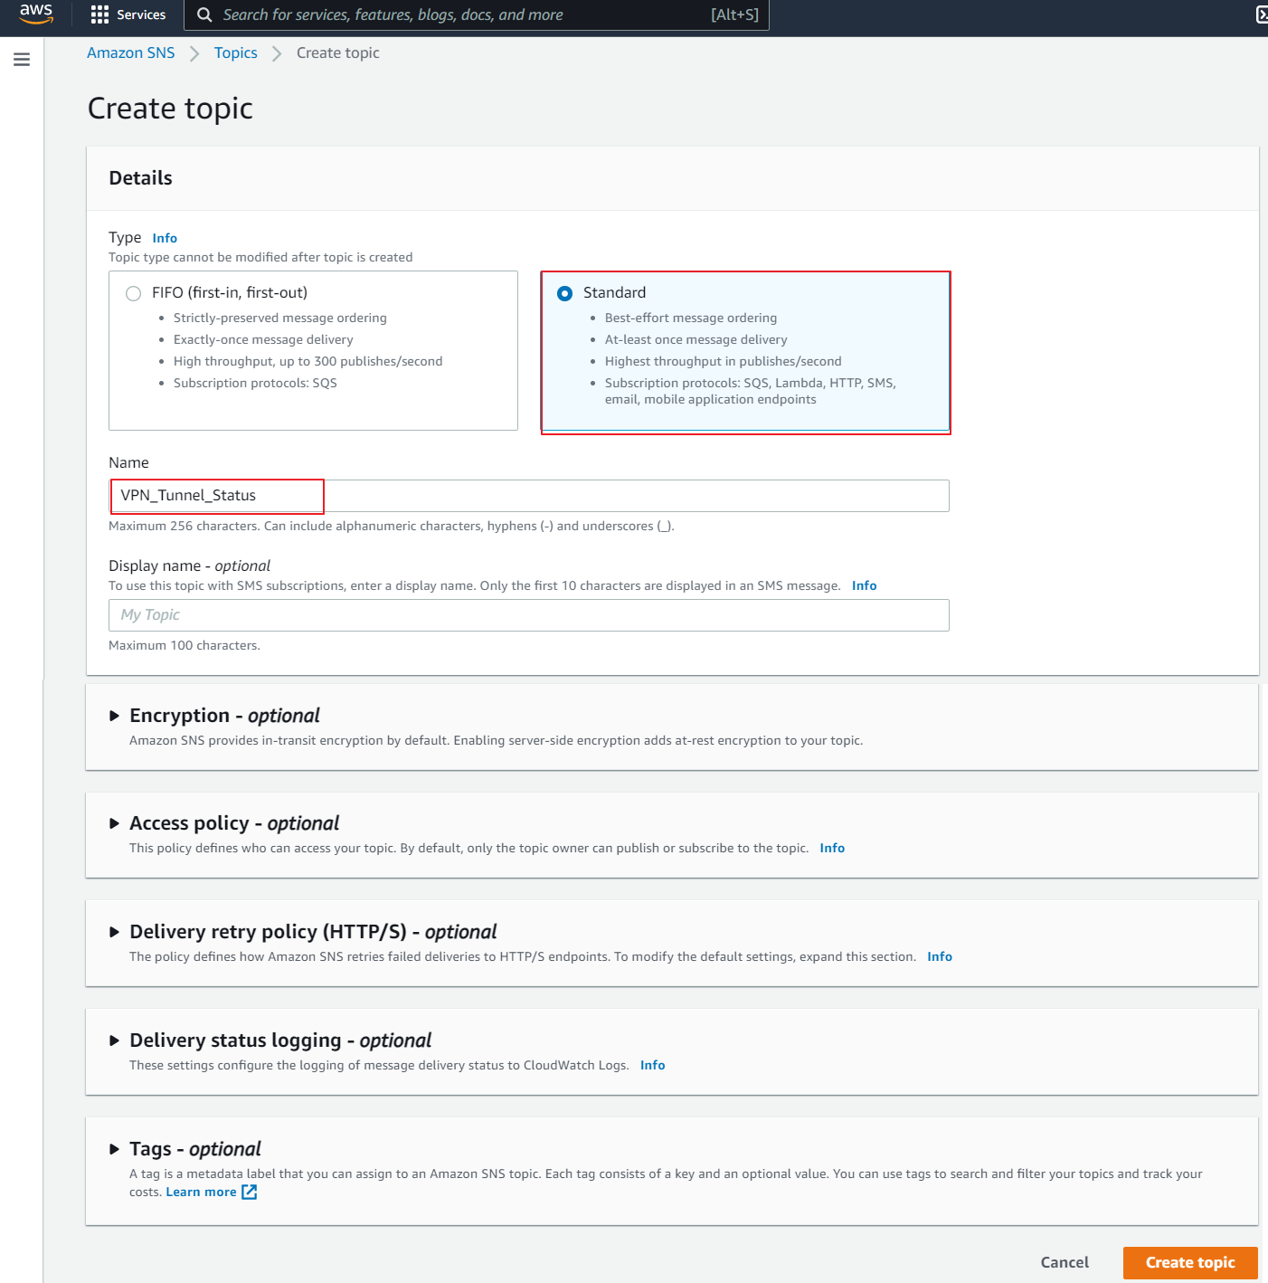The image size is (1268, 1283).
Task: Navigate to Topics breadcrumb link
Action: point(236,53)
